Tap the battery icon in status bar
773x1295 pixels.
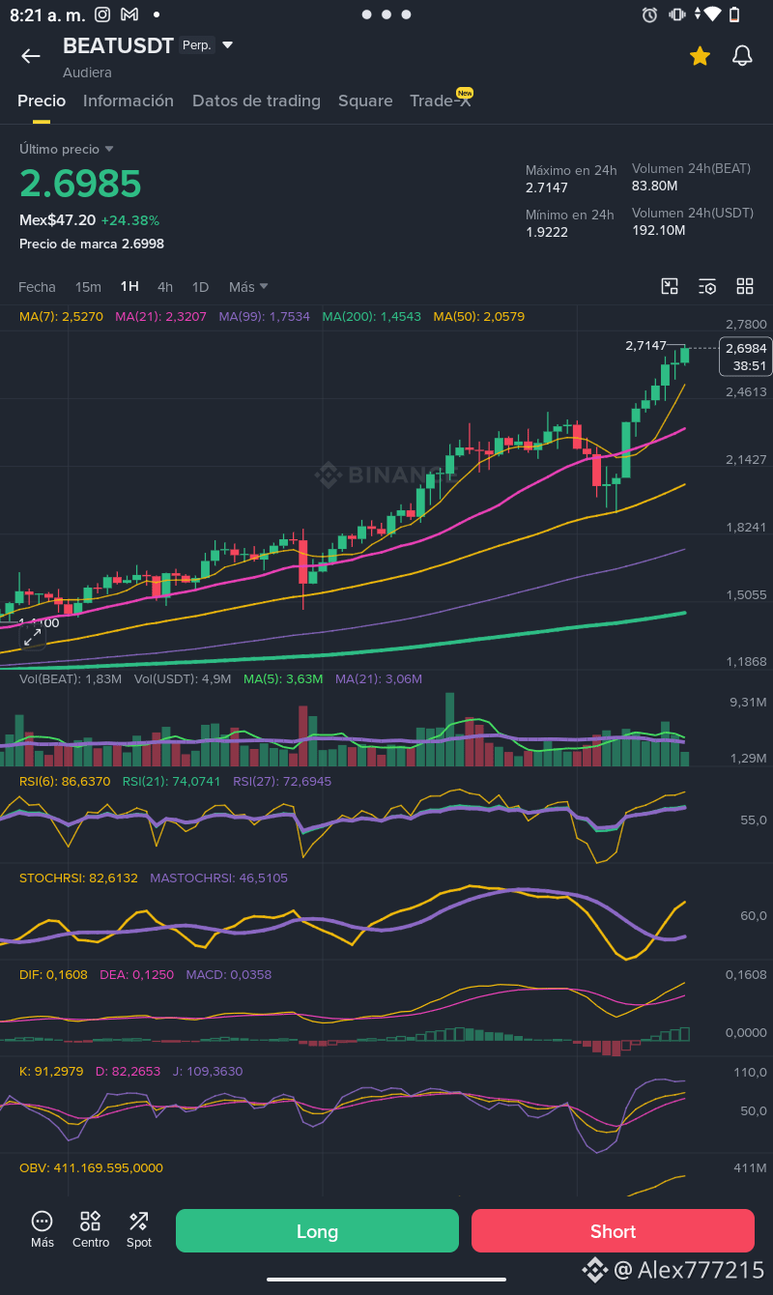click(734, 14)
